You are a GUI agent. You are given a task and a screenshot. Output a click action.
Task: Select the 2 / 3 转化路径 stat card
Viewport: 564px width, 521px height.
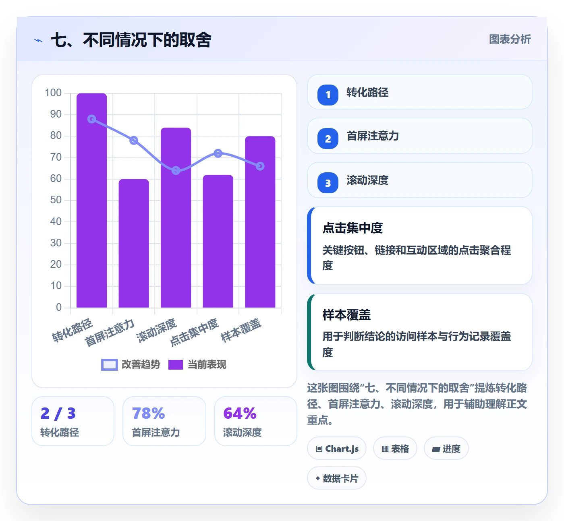[73, 421]
